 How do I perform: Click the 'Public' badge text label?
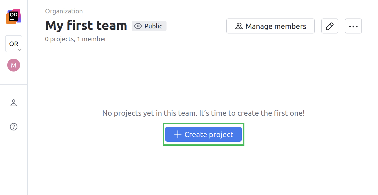pyautogui.click(x=153, y=26)
